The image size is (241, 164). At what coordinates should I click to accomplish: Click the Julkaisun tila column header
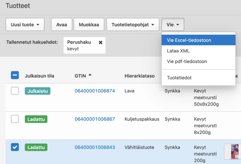tap(39, 76)
